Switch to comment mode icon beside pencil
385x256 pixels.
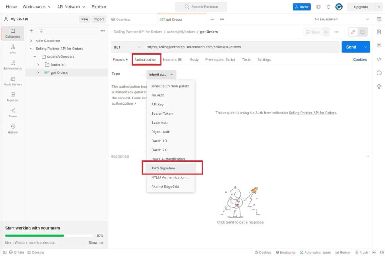point(362,32)
